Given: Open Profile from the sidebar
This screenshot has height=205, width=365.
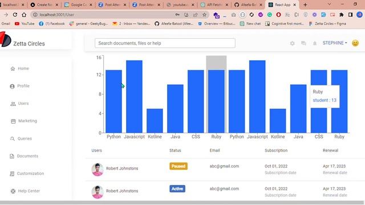Looking at the screenshot, I should [x=20, y=86].
